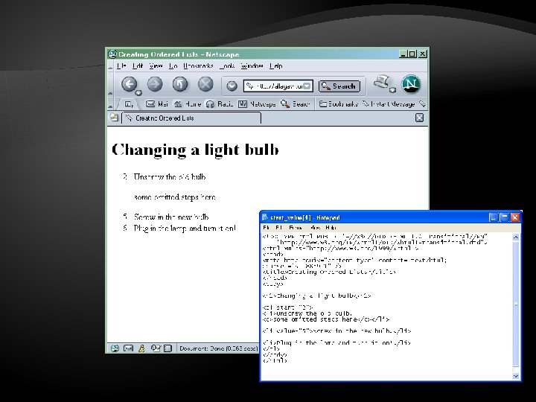Screen dimensions: 536x402
Task: Open the Netscape Window menu
Action: pyautogui.click(x=252, y=66)
